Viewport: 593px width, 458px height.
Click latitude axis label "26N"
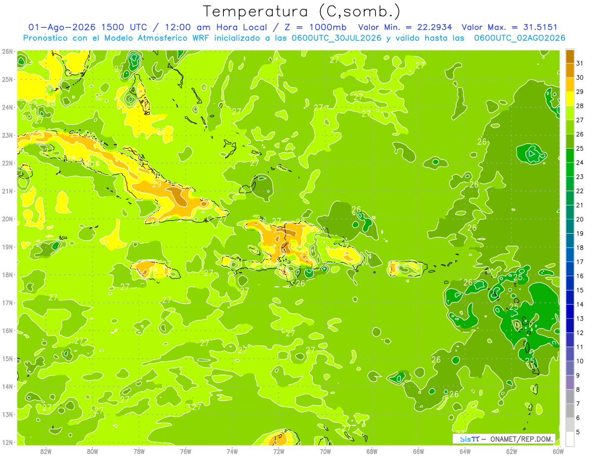[x=7, y=51]
